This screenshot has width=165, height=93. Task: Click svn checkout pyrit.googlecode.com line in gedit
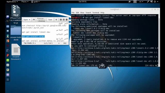point(44,27)
